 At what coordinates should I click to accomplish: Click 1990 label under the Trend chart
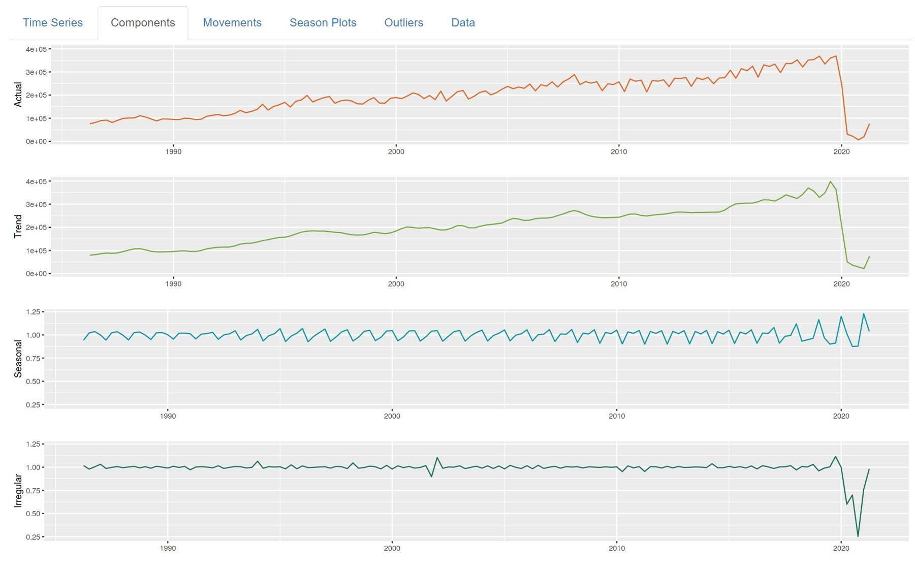click(173, 284)
